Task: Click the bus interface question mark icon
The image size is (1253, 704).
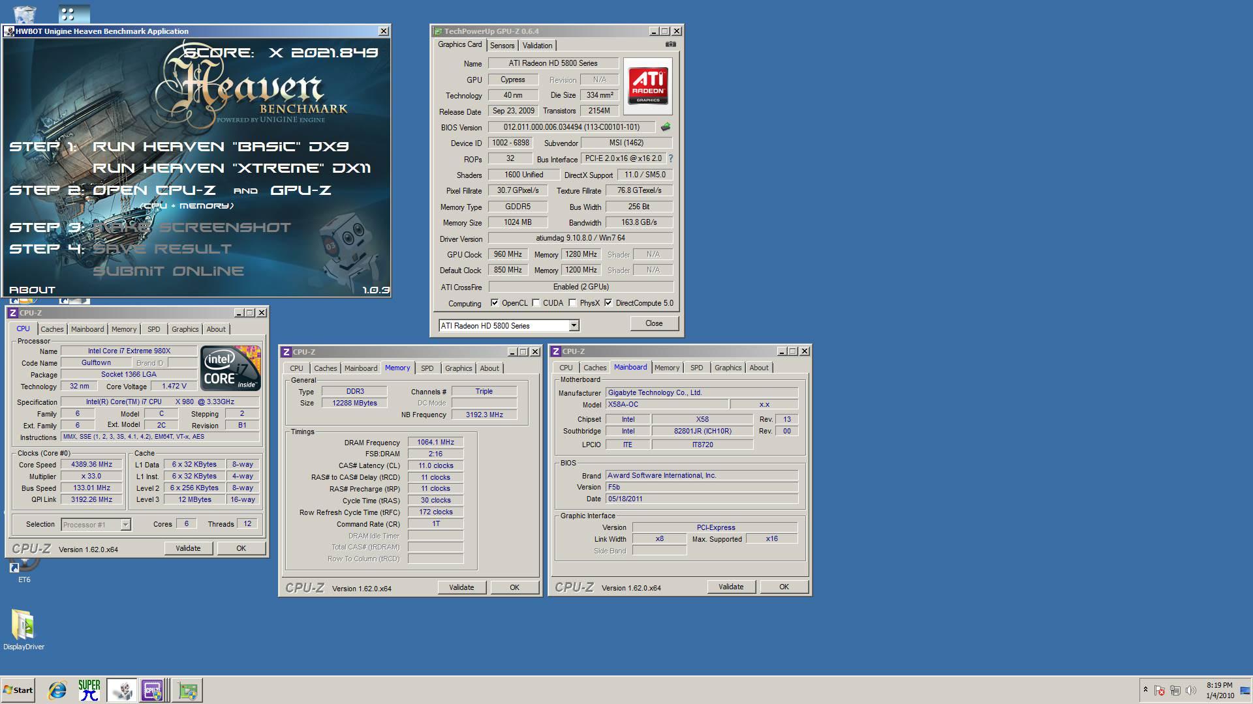Action: point(670,158)
